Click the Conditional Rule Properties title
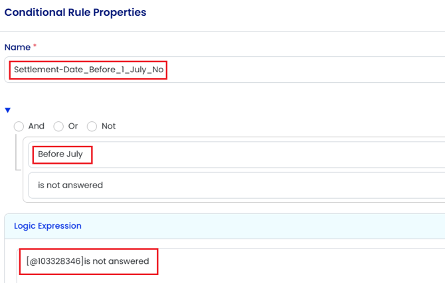Screen dimensions: 445x283 [75, 12]
